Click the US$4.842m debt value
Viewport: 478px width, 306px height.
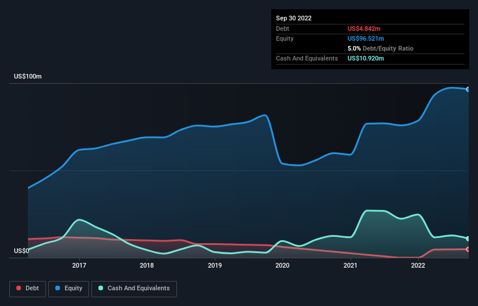pos(364,29)
